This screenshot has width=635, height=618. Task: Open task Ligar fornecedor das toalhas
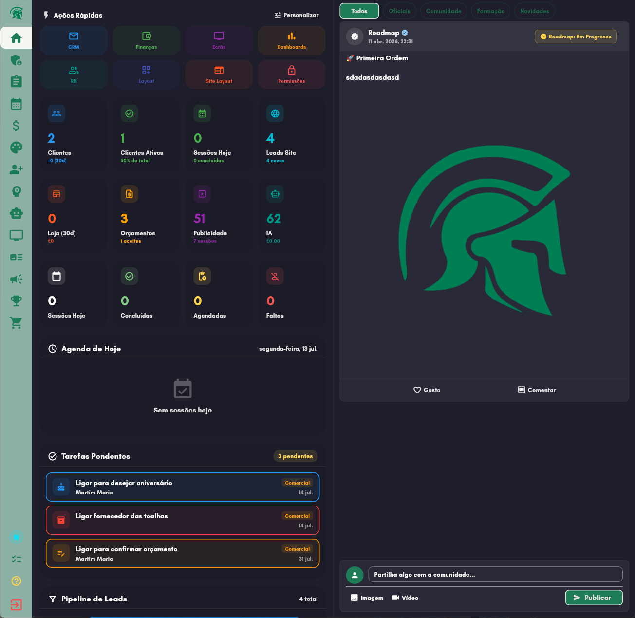[x=183, y=520]
